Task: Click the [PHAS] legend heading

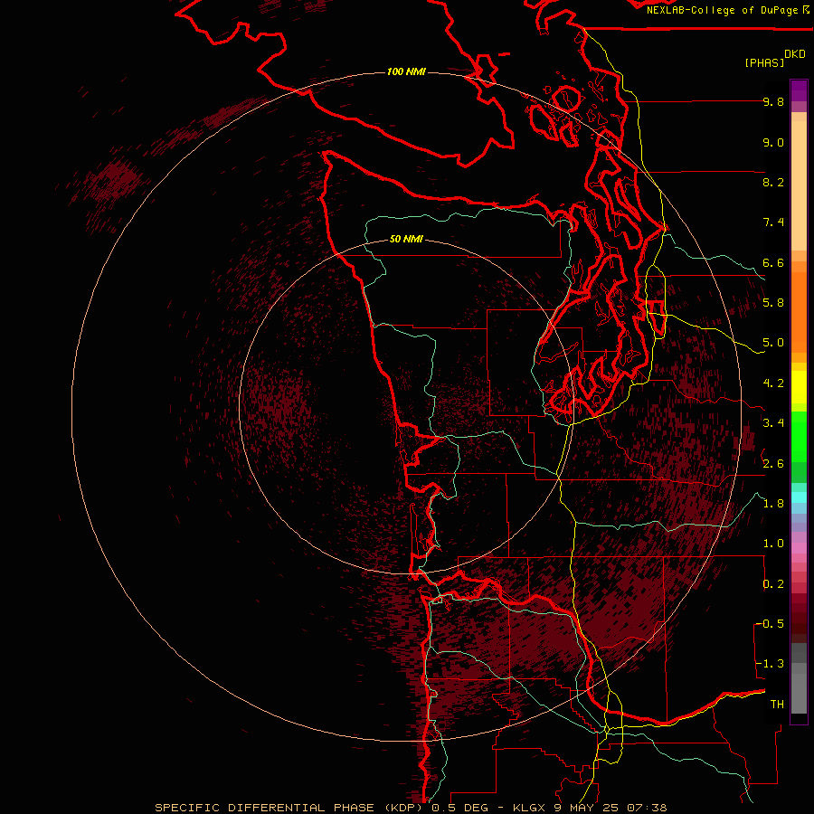Action: pyautogui.click(x=764, y=62)
